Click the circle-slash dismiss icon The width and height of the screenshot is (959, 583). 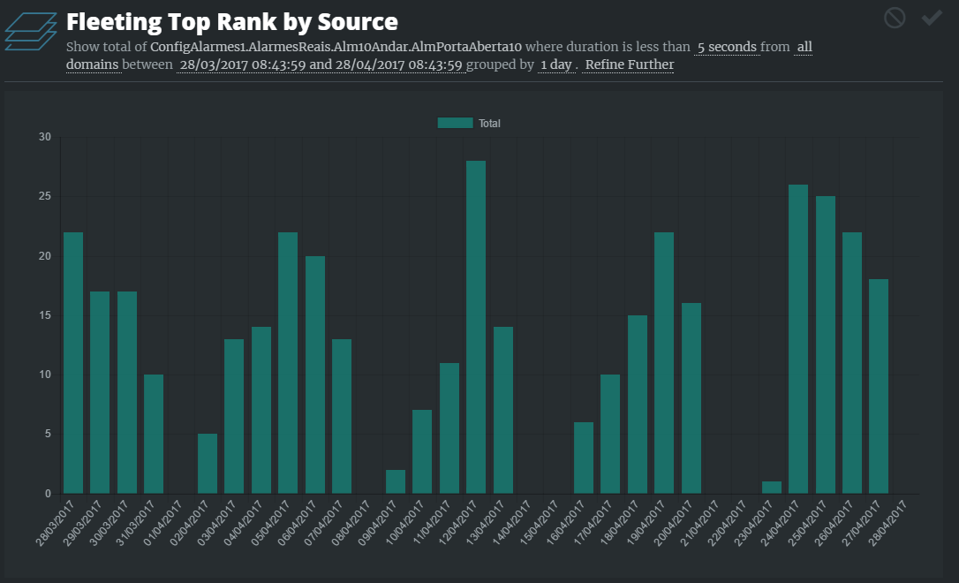tap(895, 18)
